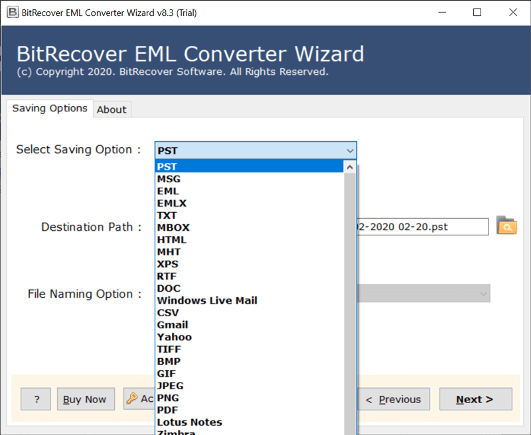The image size is (531, 435).
Task: Pick PDF from the format list
Action: (168, 410)
